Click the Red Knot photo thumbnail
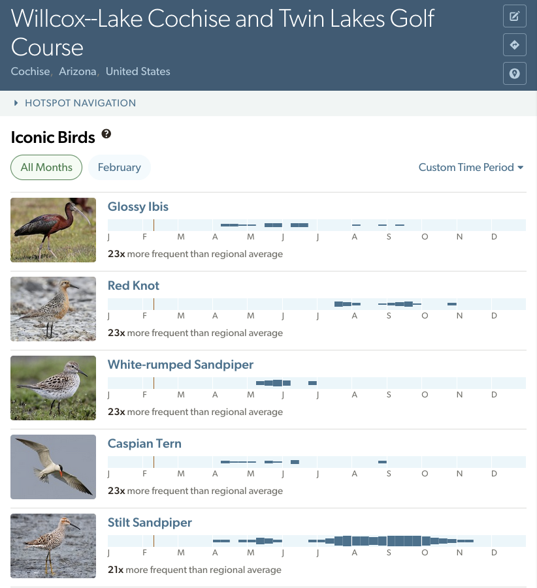 coord(54,309)
